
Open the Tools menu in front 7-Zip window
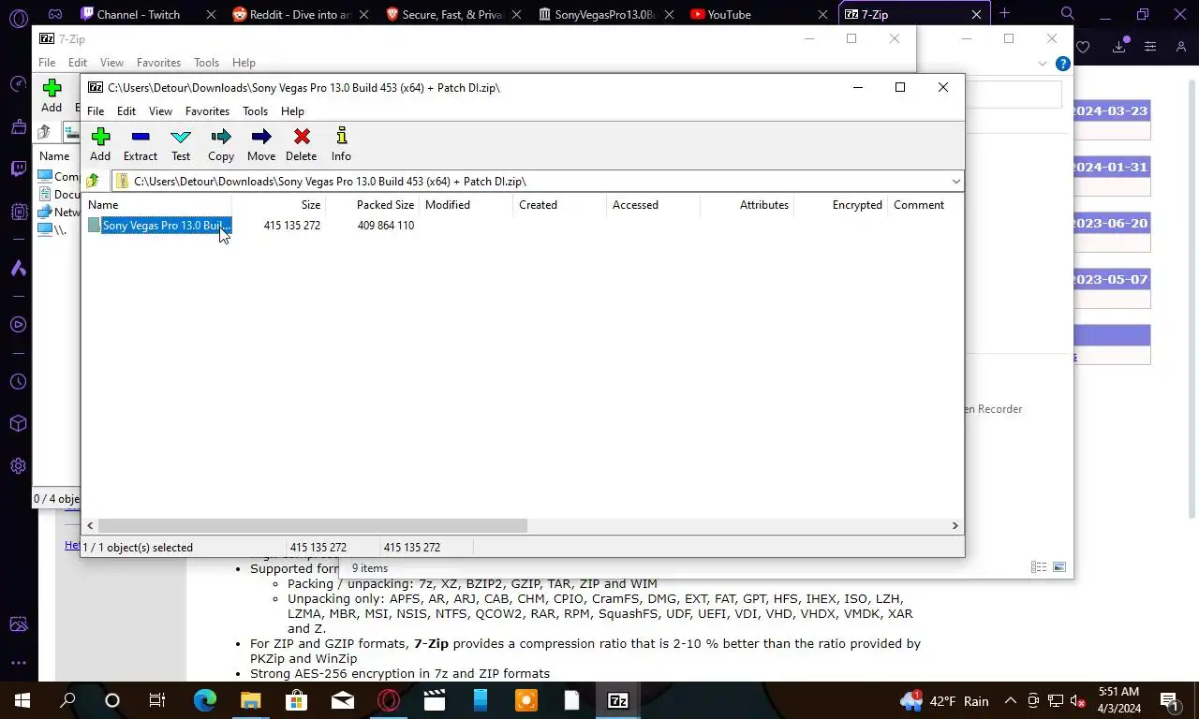255,110
